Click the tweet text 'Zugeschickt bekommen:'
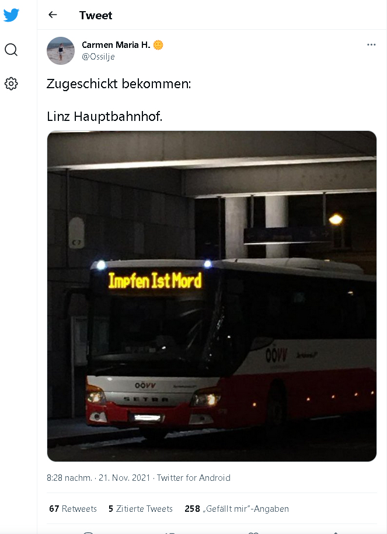Image resolution: width=387 pixels, height=534 pixels. coord(119,84)
